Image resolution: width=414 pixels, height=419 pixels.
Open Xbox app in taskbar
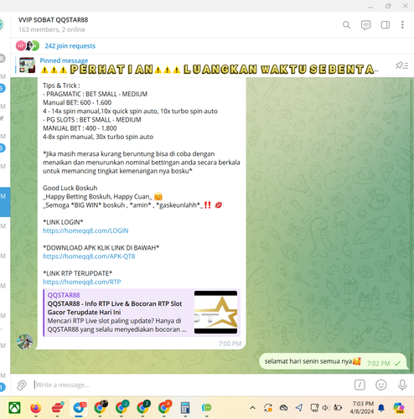click(14, 408)
